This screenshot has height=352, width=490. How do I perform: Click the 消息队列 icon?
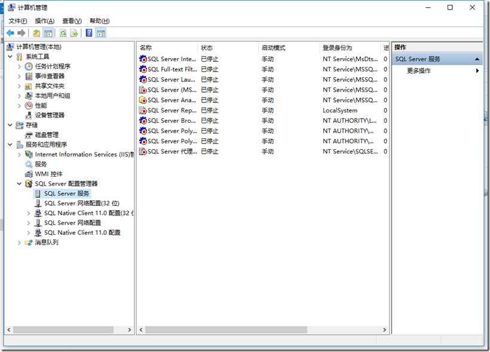[29, 242]
